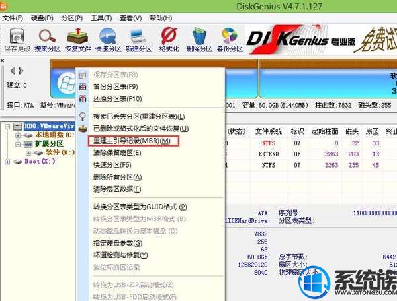Viewport: 397px width, 301px height.
Task: Open the 帮助(H) menu
Action: (161, 18)
